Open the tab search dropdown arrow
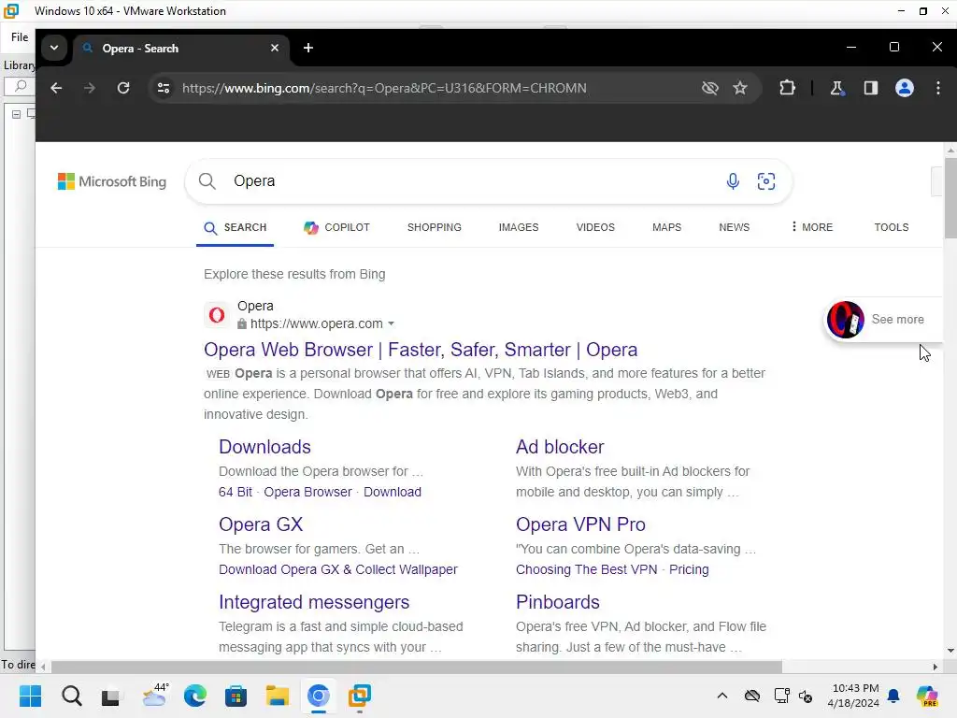This screenshot has width=957, height=718. click(x=54, y=48)
